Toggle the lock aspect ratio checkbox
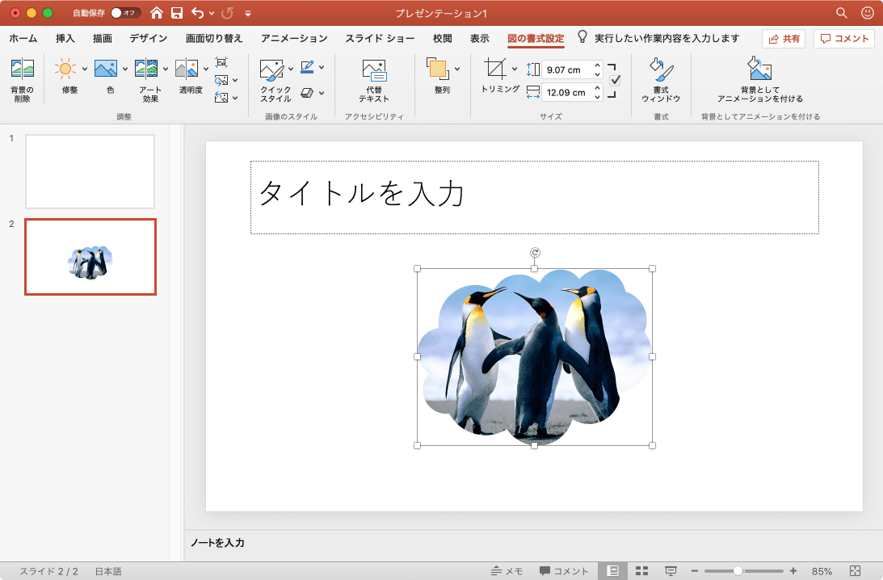The height and width of the screenshot is (580, 883). click(x=615, y=80)
